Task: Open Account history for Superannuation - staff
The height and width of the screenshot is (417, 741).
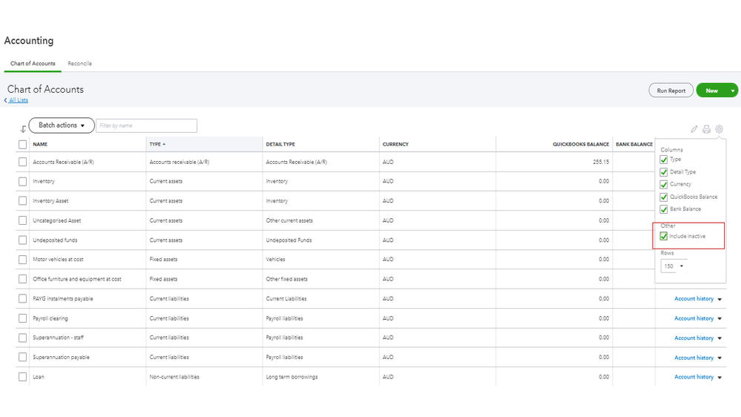Action: [694, 338]
